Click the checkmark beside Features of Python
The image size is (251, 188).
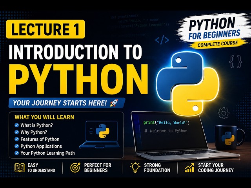point(16,139)
